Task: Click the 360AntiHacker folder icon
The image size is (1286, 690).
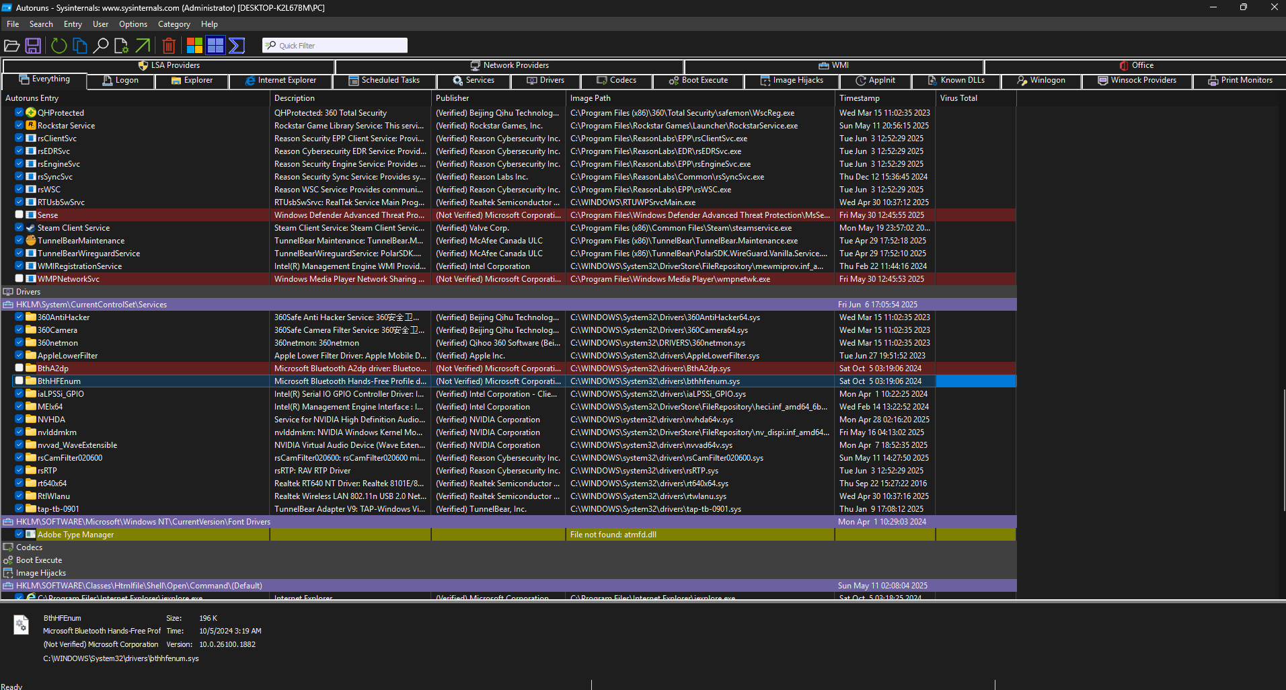Action: pos(30,317)
